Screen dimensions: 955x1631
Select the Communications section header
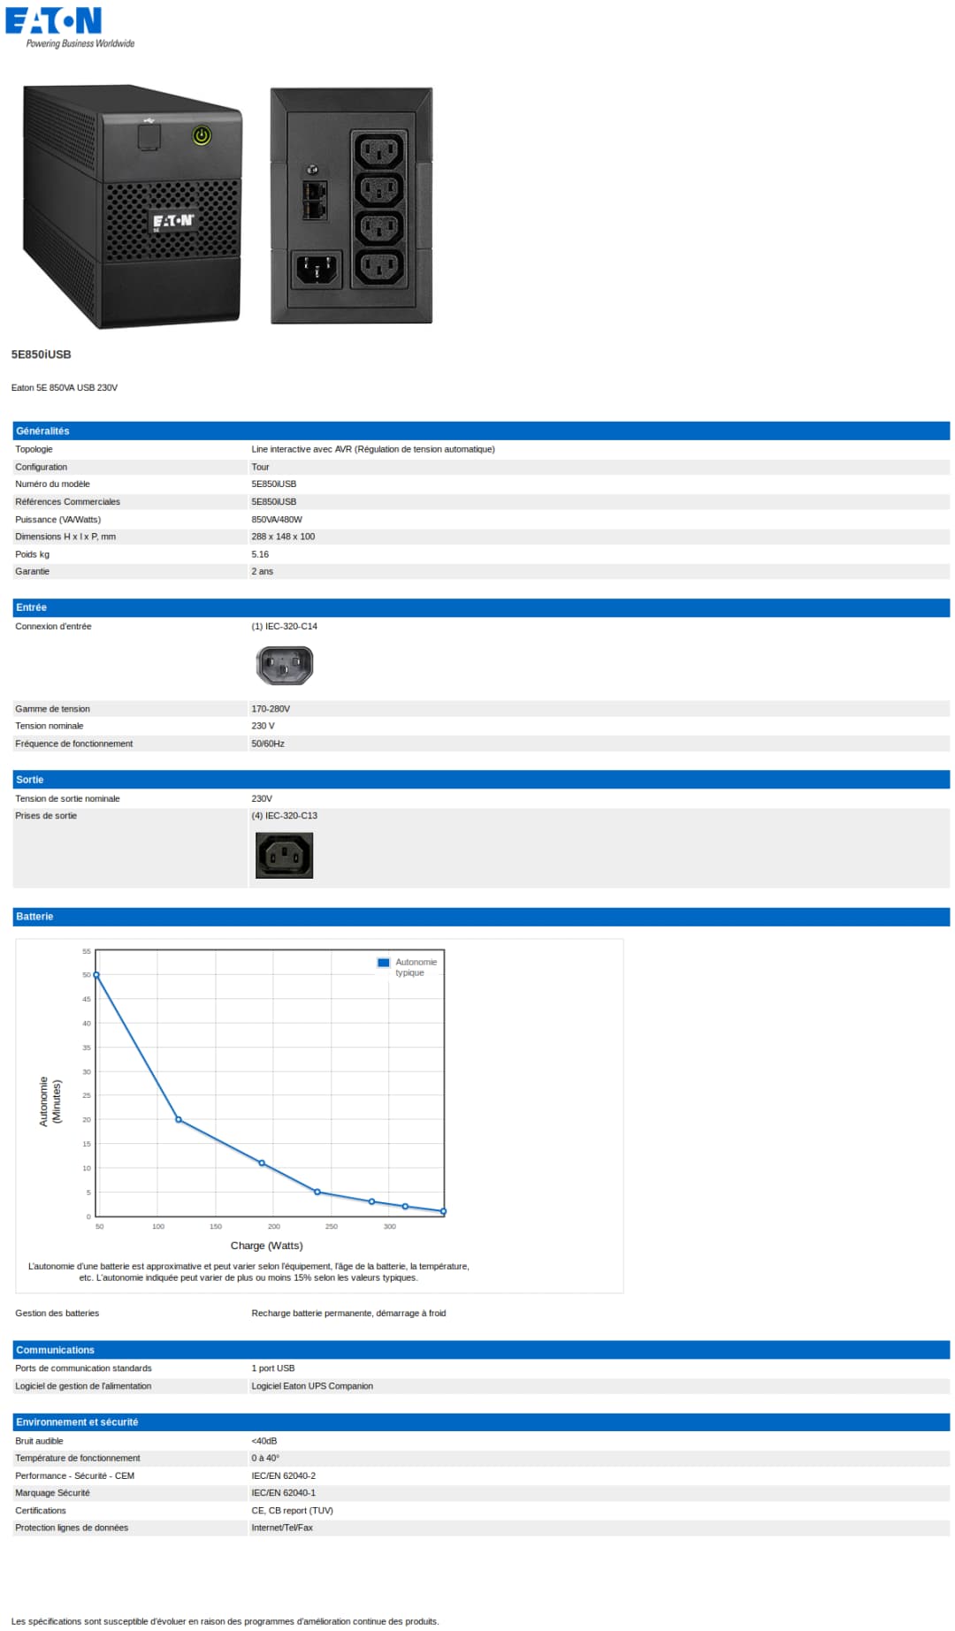pos(481,1350)
